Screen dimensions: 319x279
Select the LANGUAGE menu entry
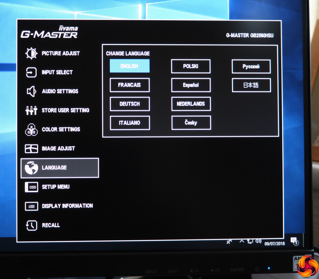pyautogui.click(x=60, y=168)
